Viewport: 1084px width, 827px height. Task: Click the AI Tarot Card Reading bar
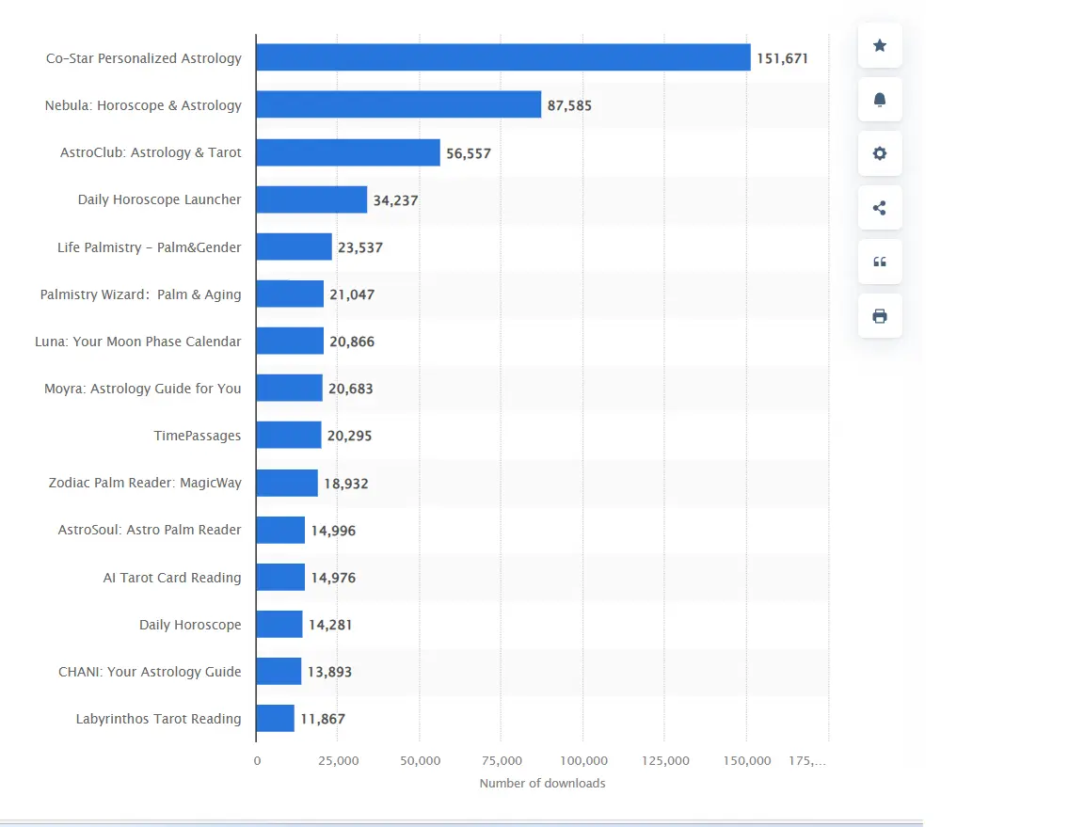(280, 577)
